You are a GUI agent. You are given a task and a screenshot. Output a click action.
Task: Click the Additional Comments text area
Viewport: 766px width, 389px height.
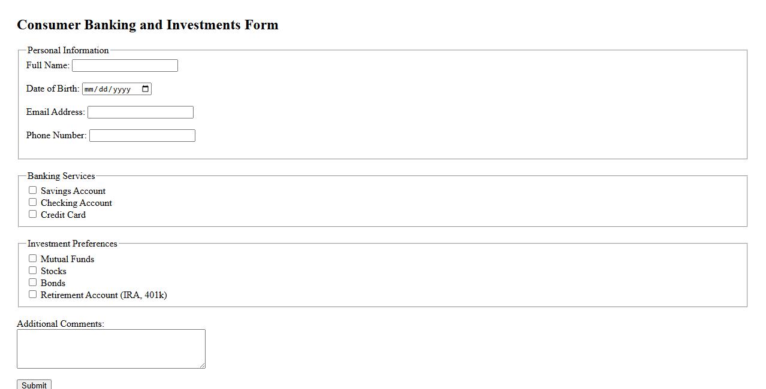(x=111, y=348)
